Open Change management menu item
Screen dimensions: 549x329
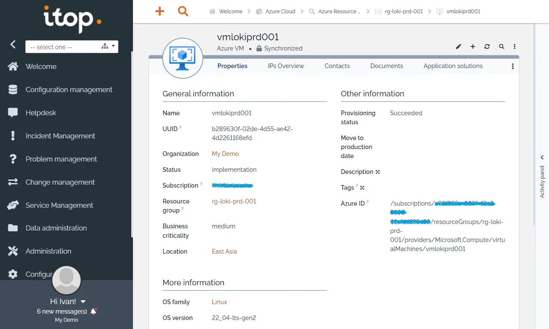[60, 182]
